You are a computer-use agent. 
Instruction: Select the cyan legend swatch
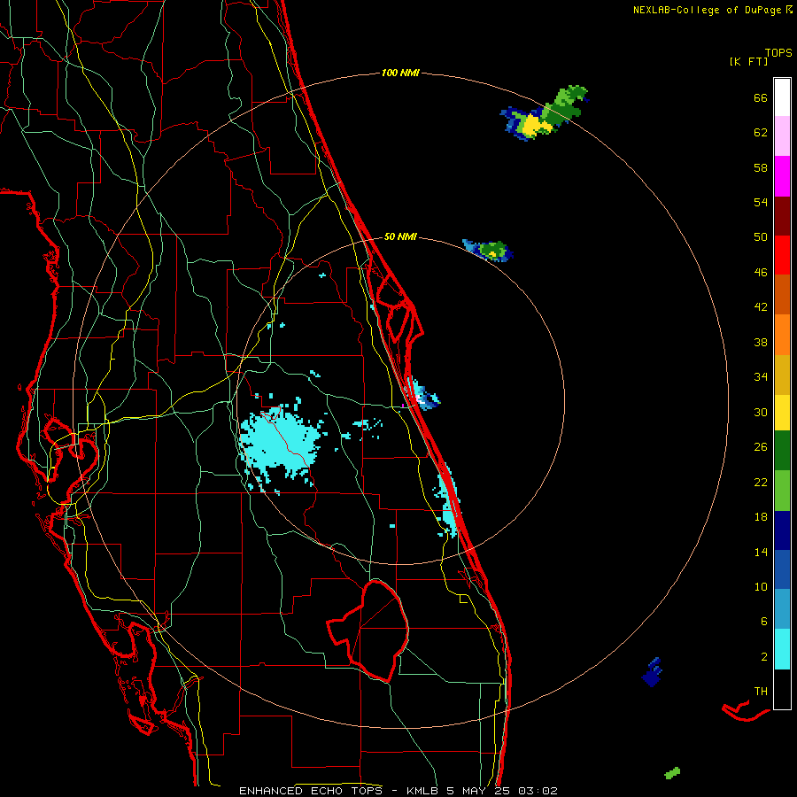(782, 649)
